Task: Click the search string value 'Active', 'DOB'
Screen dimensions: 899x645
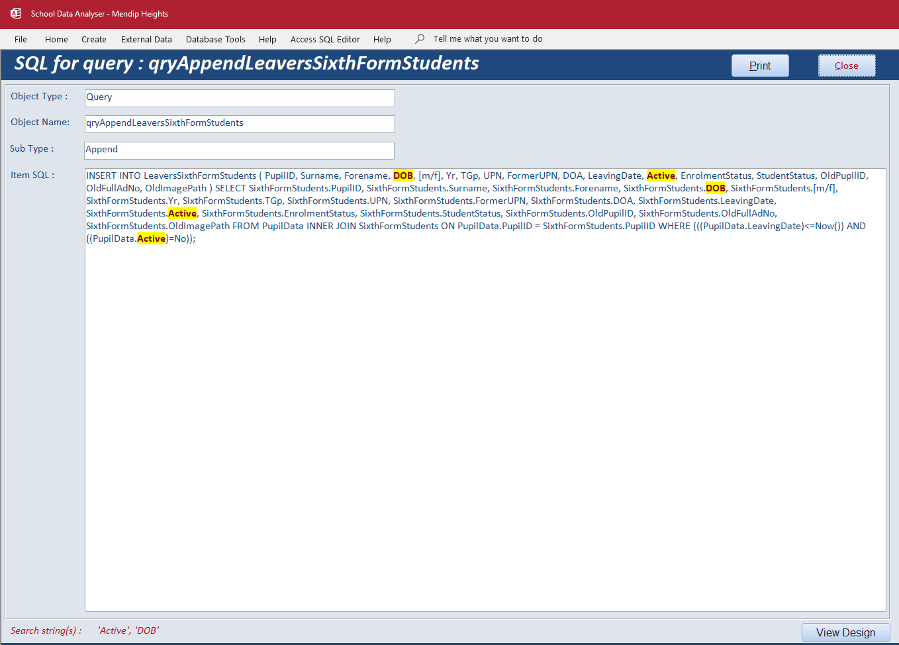Action: click(128, 630)
